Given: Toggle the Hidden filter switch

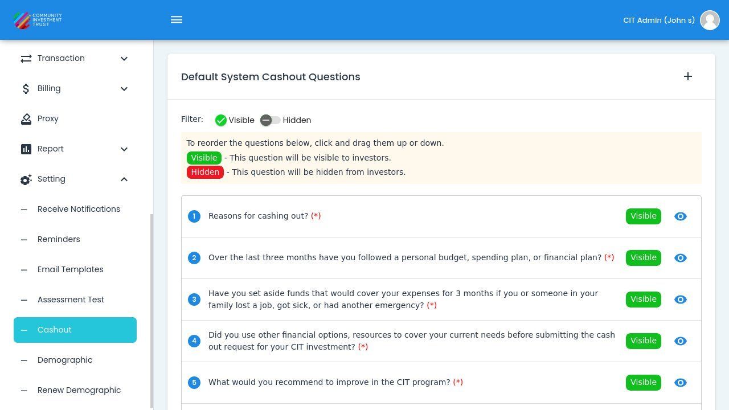Looking at the screenshot, I should click(x=270, y=120).
